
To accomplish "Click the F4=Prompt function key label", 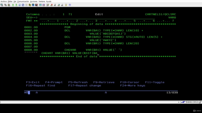I will [x=54, y=82].
